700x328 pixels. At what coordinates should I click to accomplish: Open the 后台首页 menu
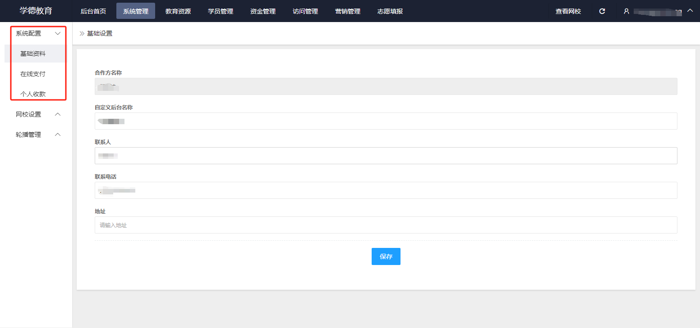93,11
